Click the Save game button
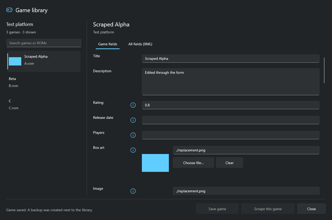The height and width of the screenshot is (220, 332). click(x=217, y=209)
